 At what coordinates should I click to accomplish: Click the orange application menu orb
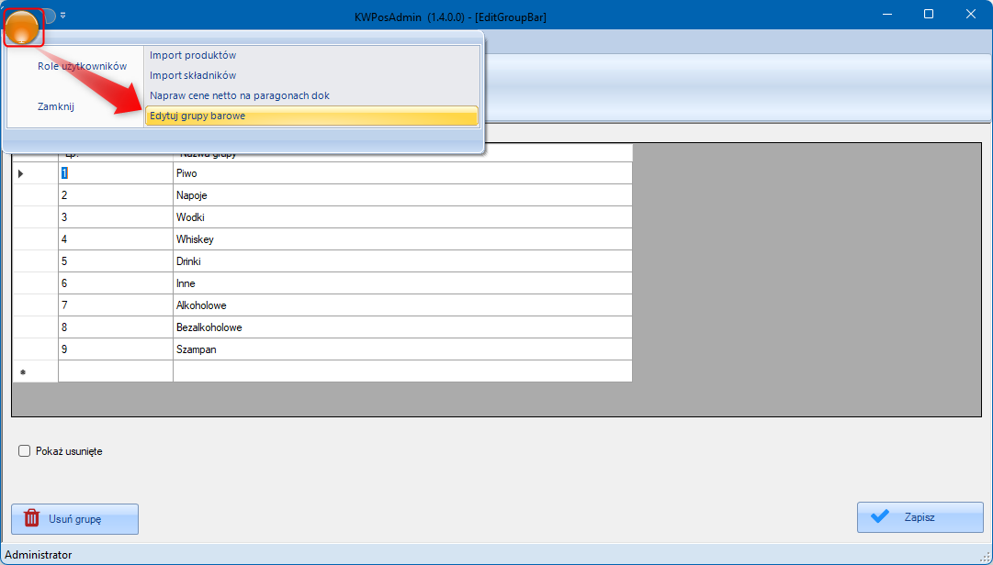point(24,28)
